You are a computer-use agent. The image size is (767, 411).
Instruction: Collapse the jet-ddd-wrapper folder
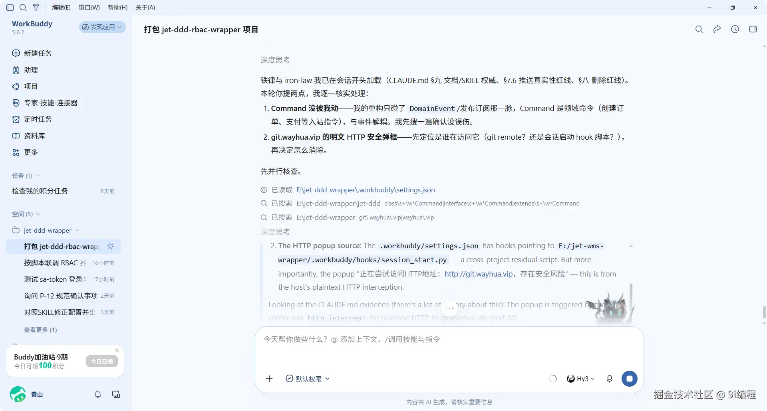click(x=46, y=230)
